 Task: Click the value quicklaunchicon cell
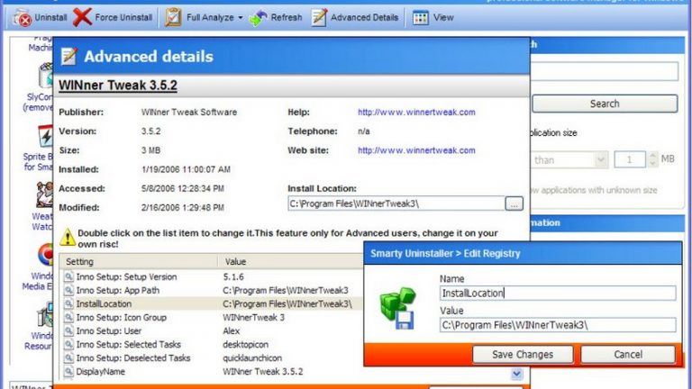pyautogui.click(x=252, y=358)
